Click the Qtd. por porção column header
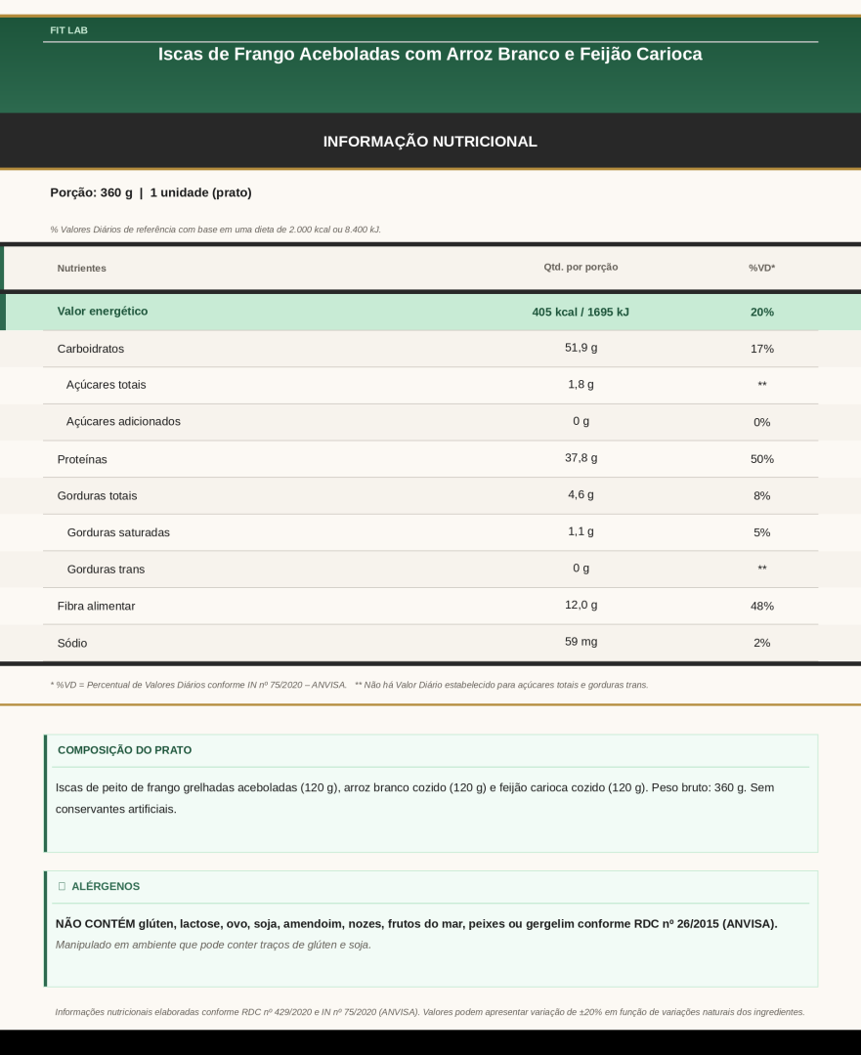Viewport: 861px width, 1055px height. (x=581, y=267)
